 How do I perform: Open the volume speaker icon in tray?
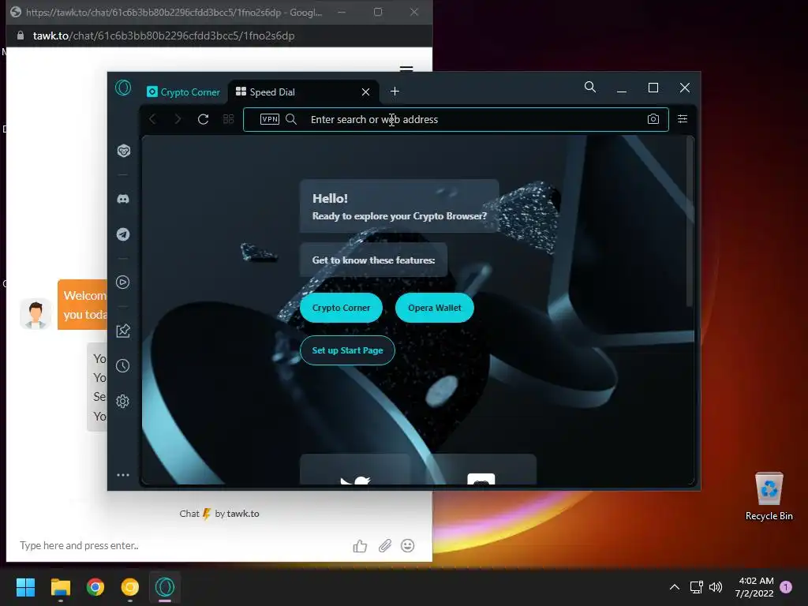coord(716,587)
